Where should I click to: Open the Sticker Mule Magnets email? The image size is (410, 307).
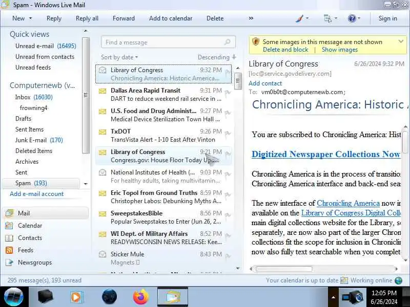pyautogui.click(x=163, y=258)
